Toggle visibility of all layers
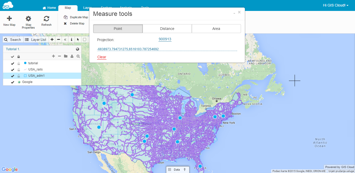Viewport: 355px width, 173px height. point(12,56)
